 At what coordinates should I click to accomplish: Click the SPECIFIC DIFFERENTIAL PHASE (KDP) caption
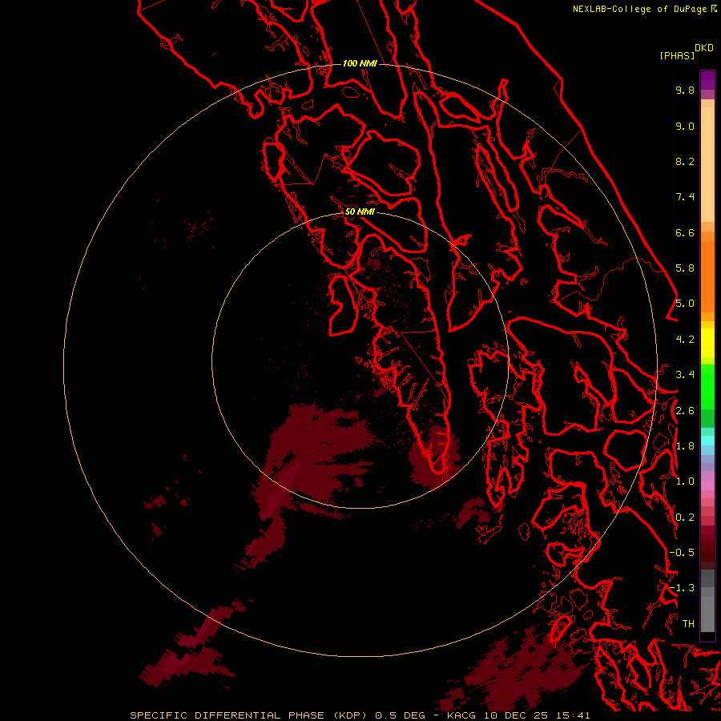[x=250, y=715]
